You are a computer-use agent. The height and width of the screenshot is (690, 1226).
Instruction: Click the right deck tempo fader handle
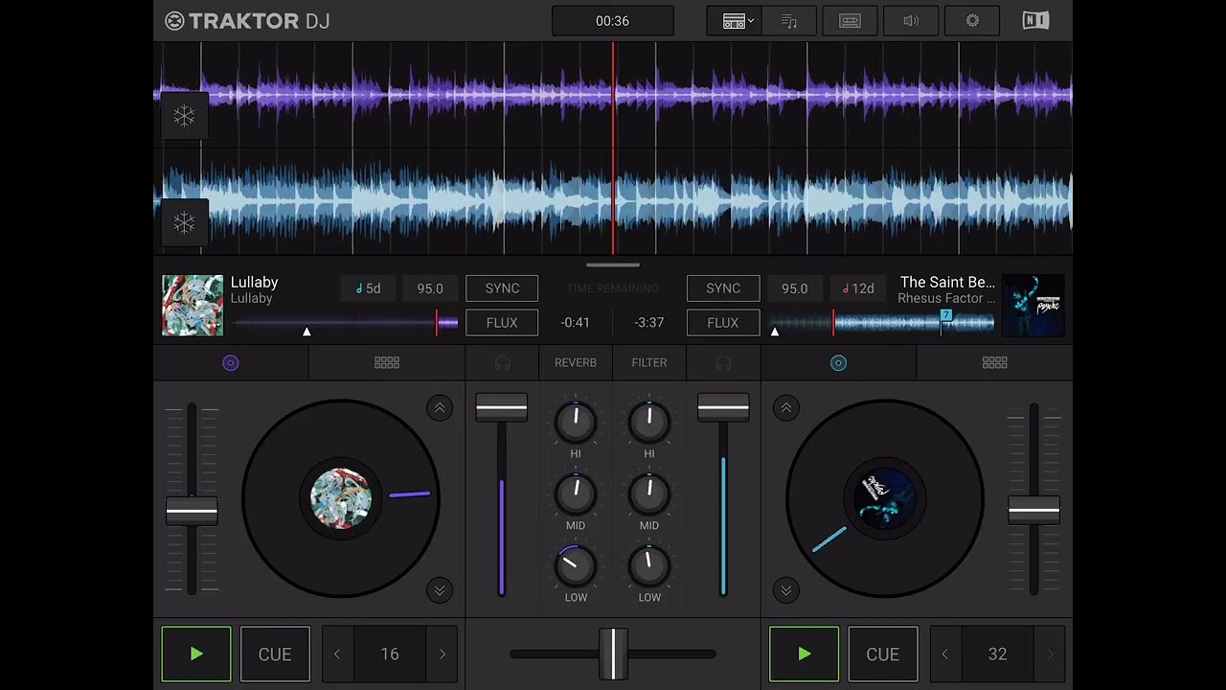(x=1033, y=511)
